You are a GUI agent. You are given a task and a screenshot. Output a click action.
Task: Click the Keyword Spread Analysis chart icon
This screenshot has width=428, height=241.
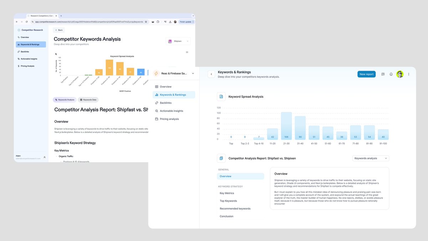(x=221, y=96)
